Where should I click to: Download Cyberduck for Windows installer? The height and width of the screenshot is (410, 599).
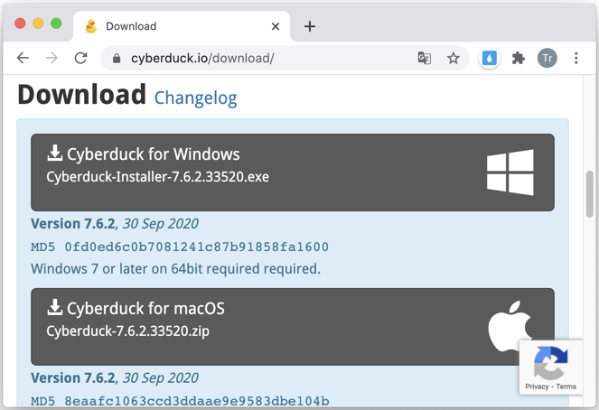292,172
